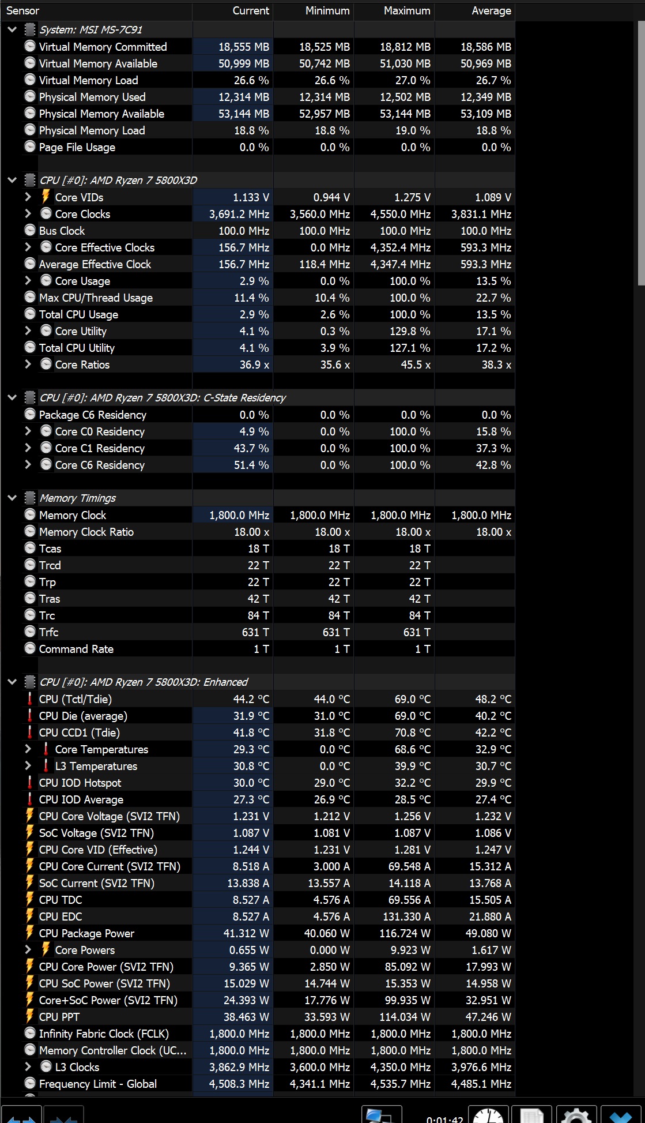645x1123 pixels.
Task: Expand the Core Ratios sub-items
Action: pos(28,365)
